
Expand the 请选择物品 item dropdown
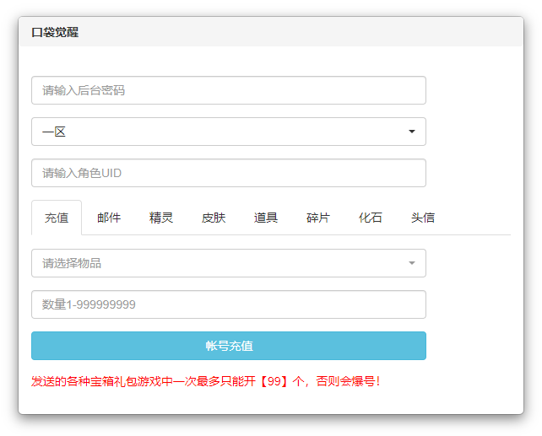coord(220,263)
